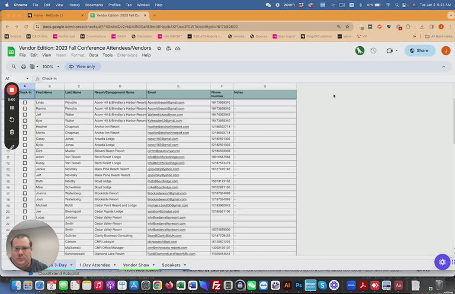
Task: Start a Meet call via camera icon
Action: tap(389, 50)
